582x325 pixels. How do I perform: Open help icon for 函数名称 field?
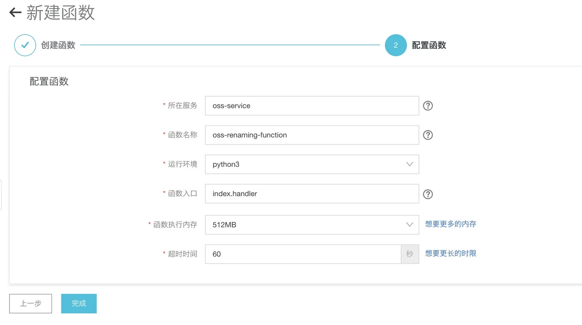(428, 135)
